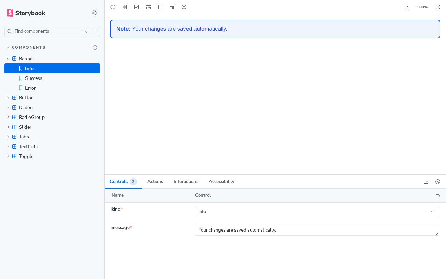
Task: Click the message text field
Action: tap(317, 230)
